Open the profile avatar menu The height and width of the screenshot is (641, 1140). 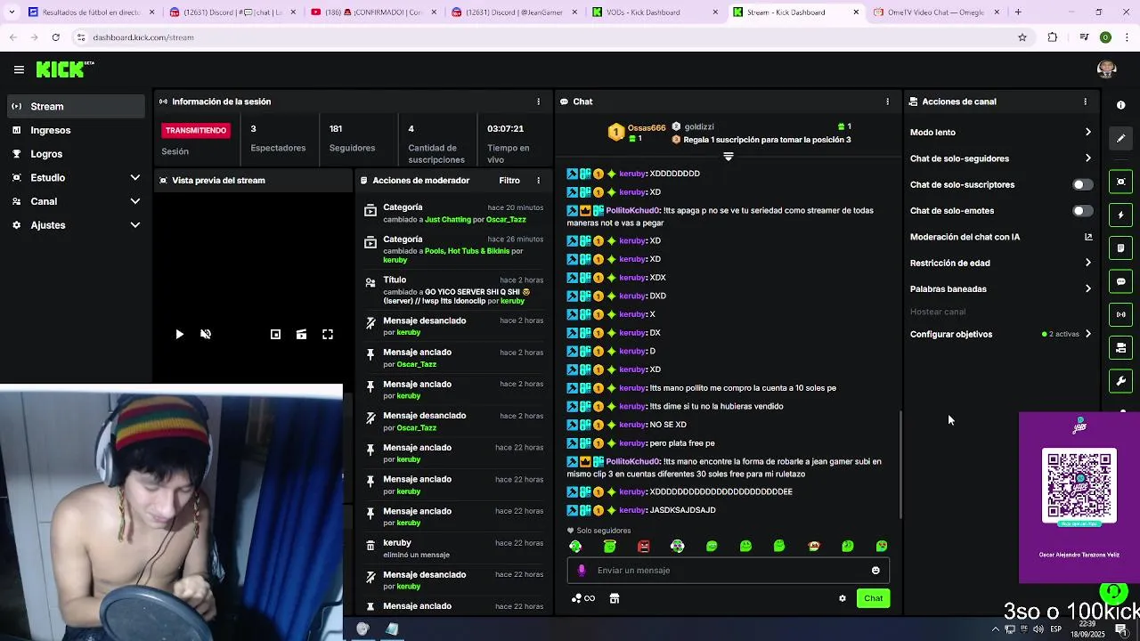[1106, 69]
